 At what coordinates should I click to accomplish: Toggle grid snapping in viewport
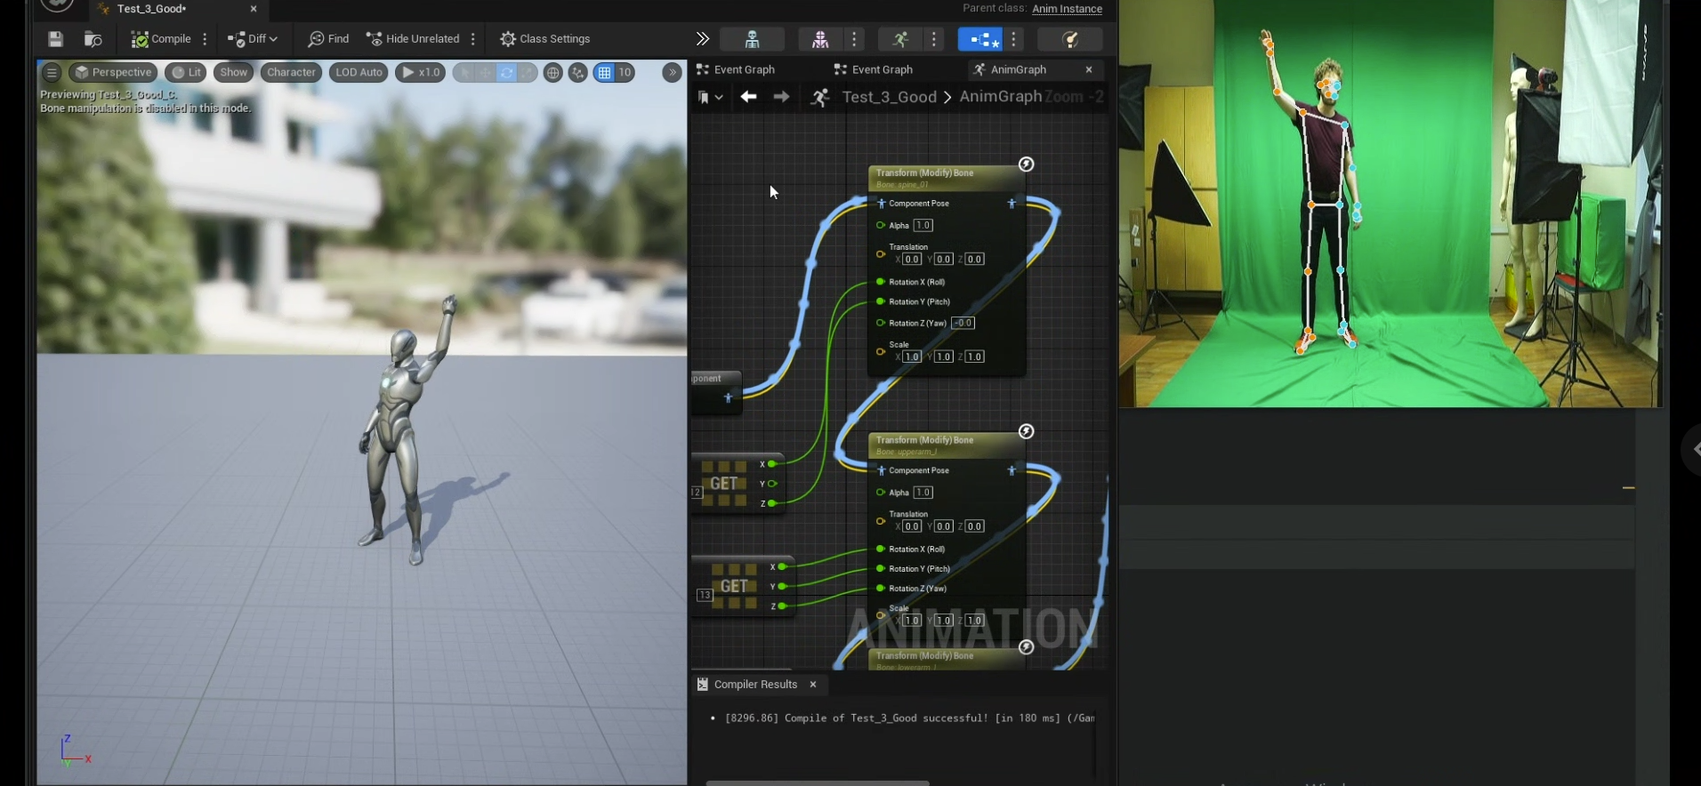click(604, 73)
